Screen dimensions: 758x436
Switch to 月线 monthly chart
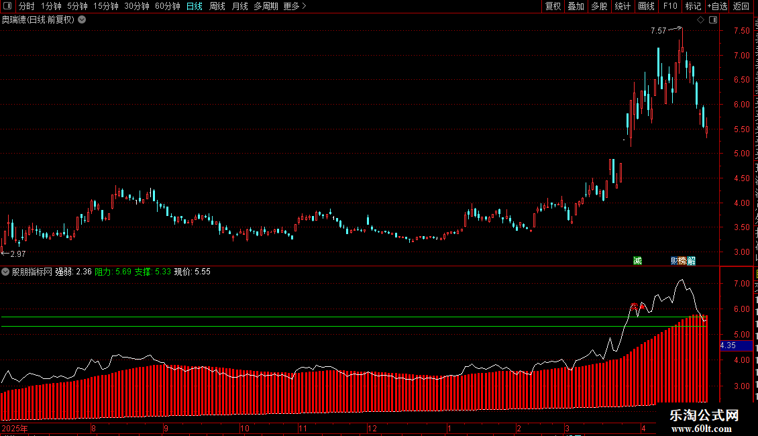point(239,6)
